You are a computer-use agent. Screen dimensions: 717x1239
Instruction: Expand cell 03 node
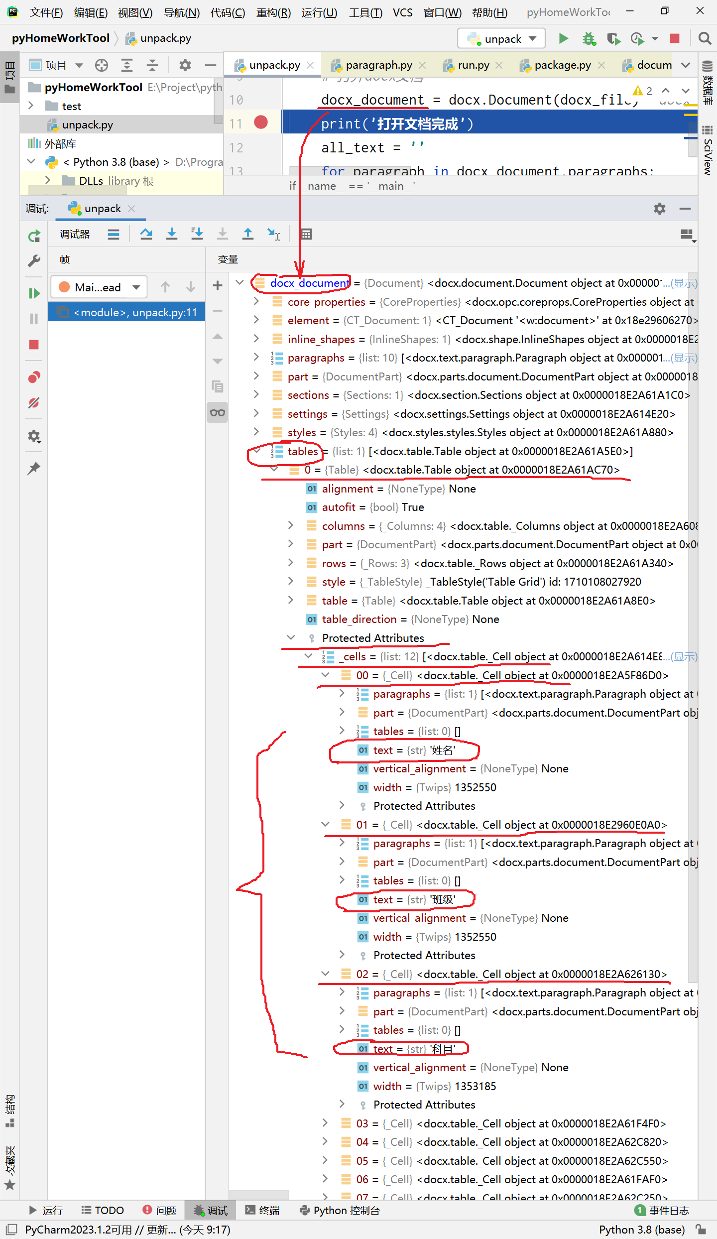(x=325, y=1123)
